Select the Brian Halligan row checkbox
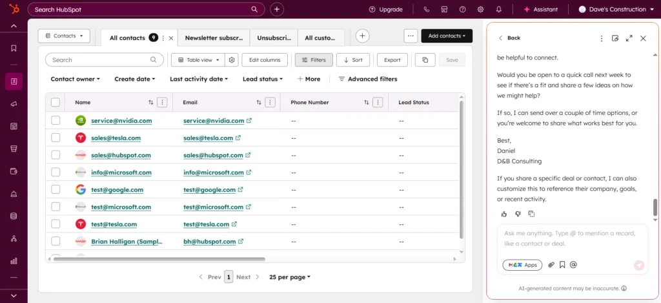Image resolution: width=661 pixels, height=303 pixels. pos(56,242)
